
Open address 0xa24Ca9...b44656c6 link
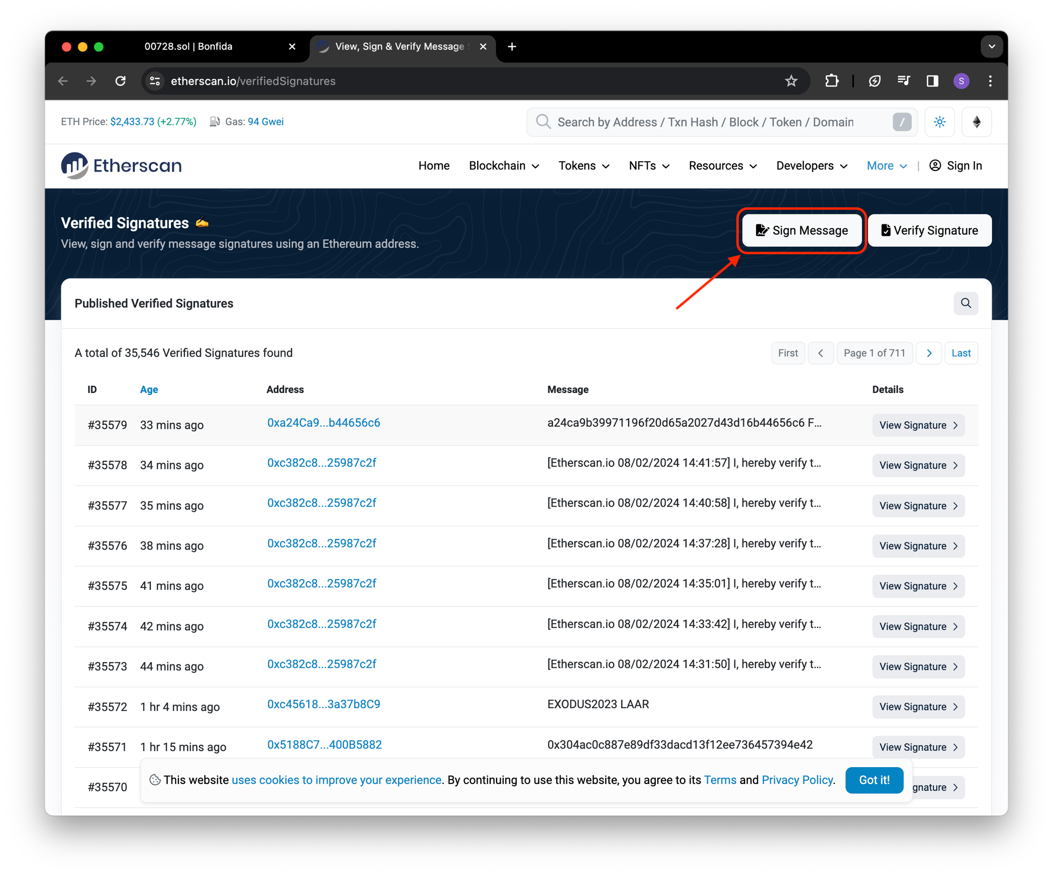coord(324,423)
